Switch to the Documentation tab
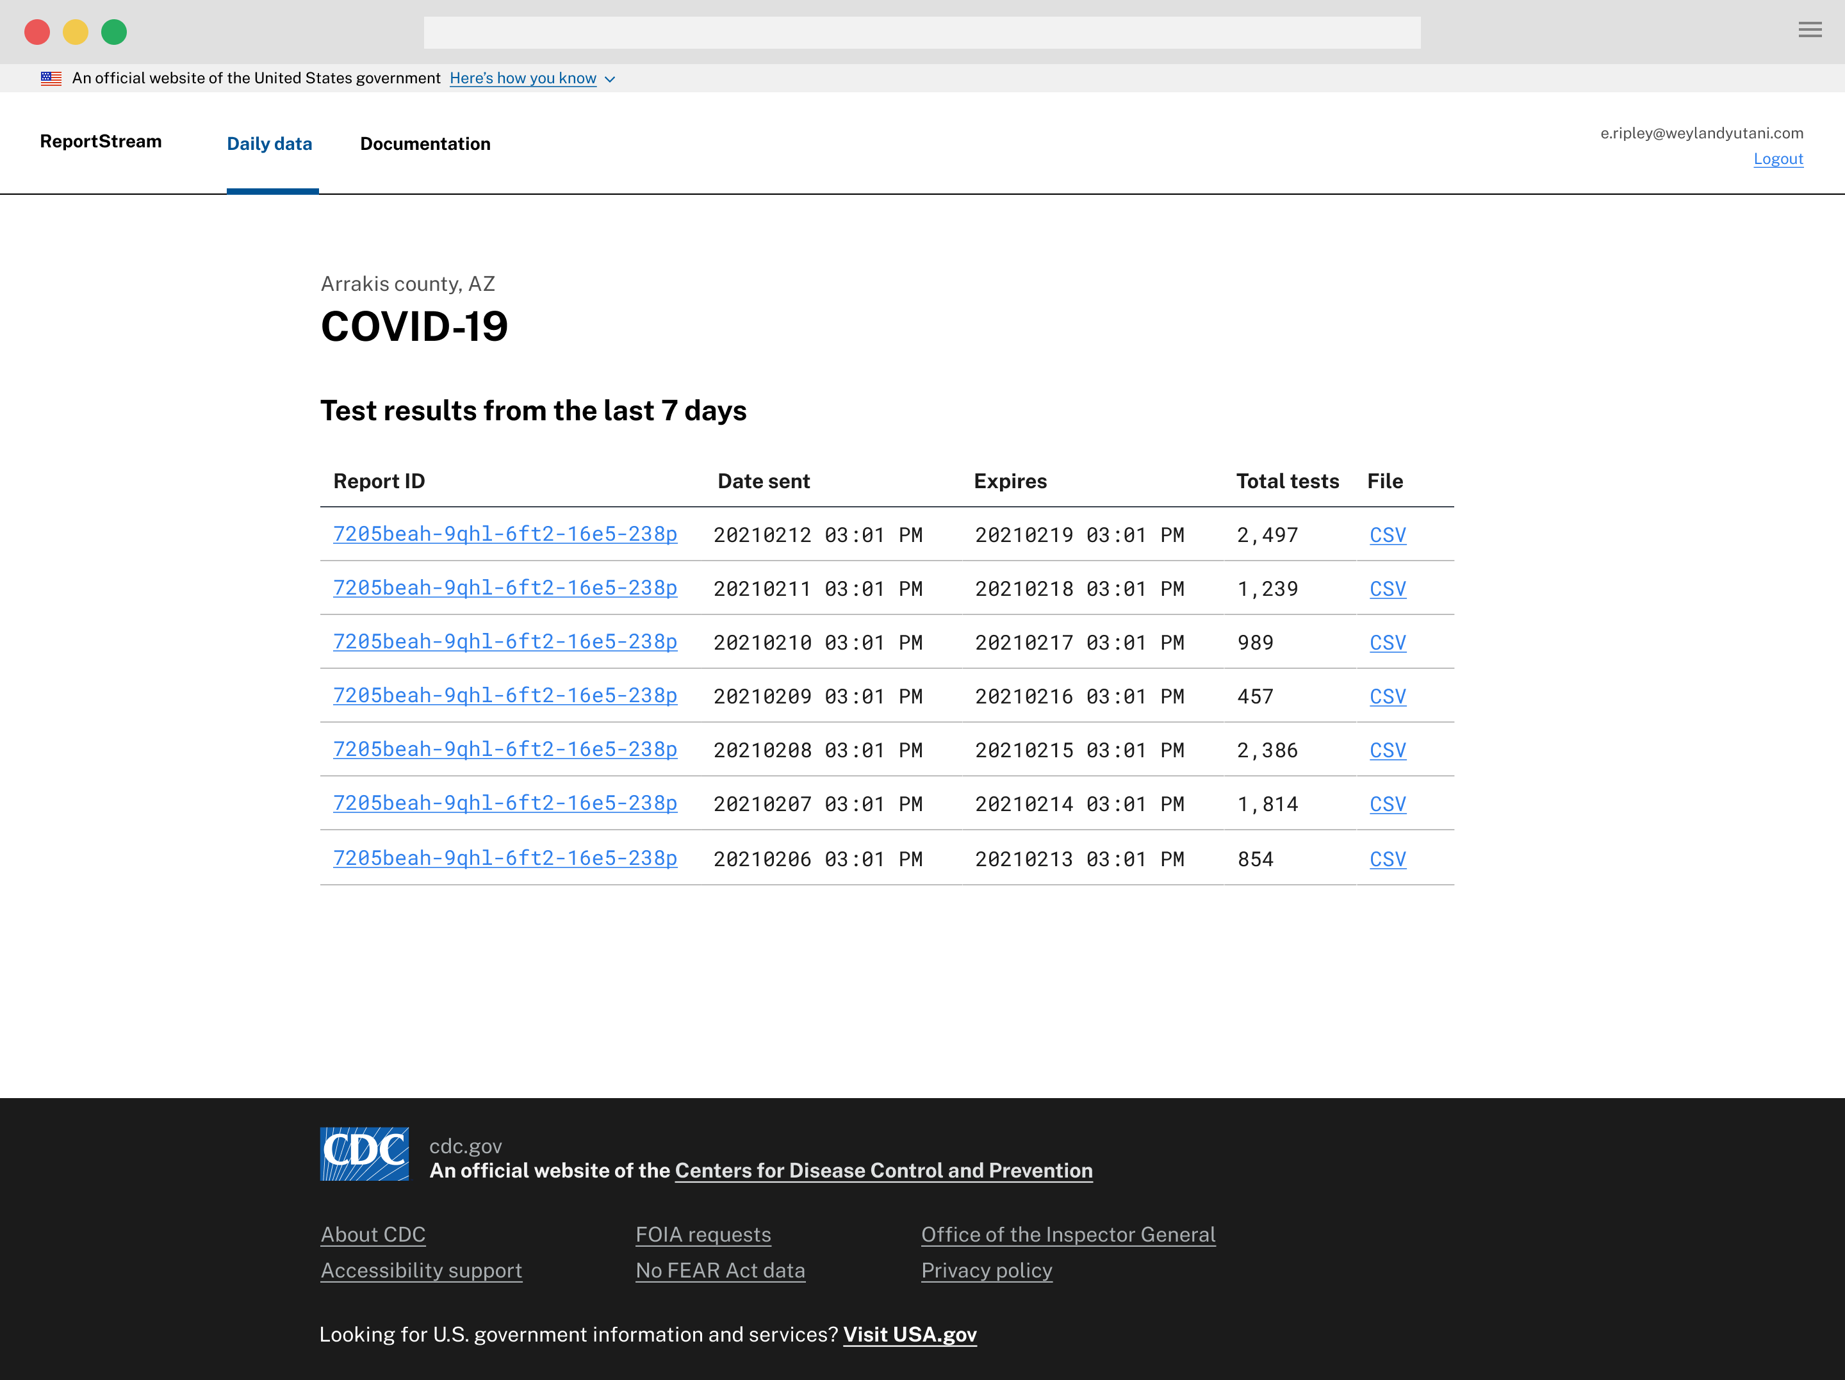This screenshot has height=1380, width=1845. coord(425,144)
